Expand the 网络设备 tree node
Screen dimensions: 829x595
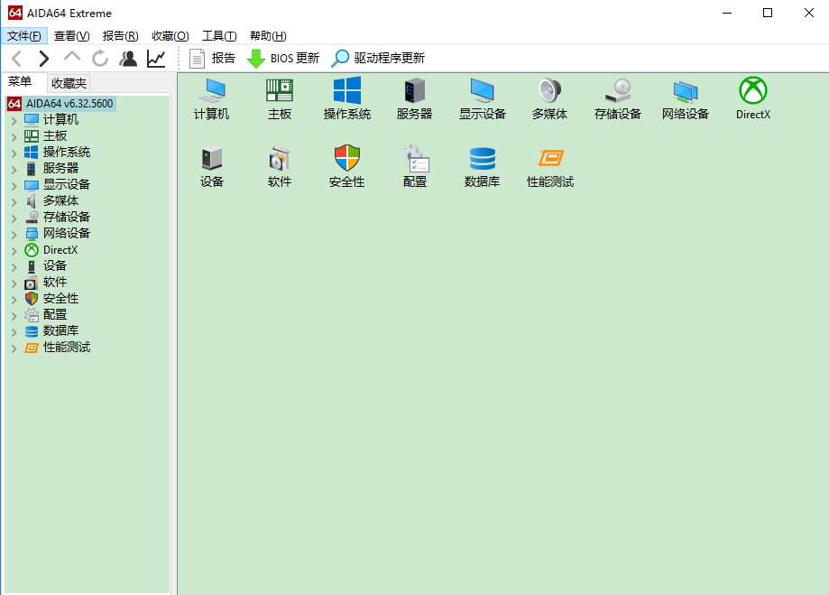[x=14, y=235]
